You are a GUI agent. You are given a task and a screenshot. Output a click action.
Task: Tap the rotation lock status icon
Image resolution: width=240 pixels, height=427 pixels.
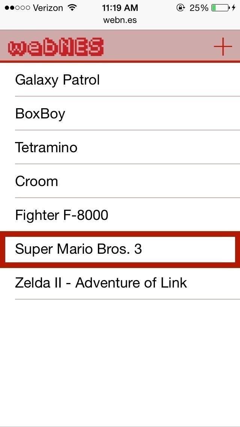coord(181,8)
